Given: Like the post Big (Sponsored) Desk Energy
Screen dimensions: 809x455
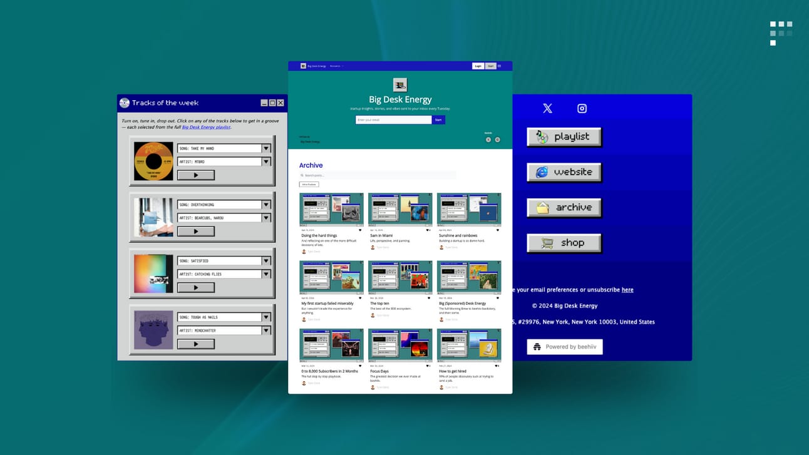Looking at the screenshot, I should (498, 298).
